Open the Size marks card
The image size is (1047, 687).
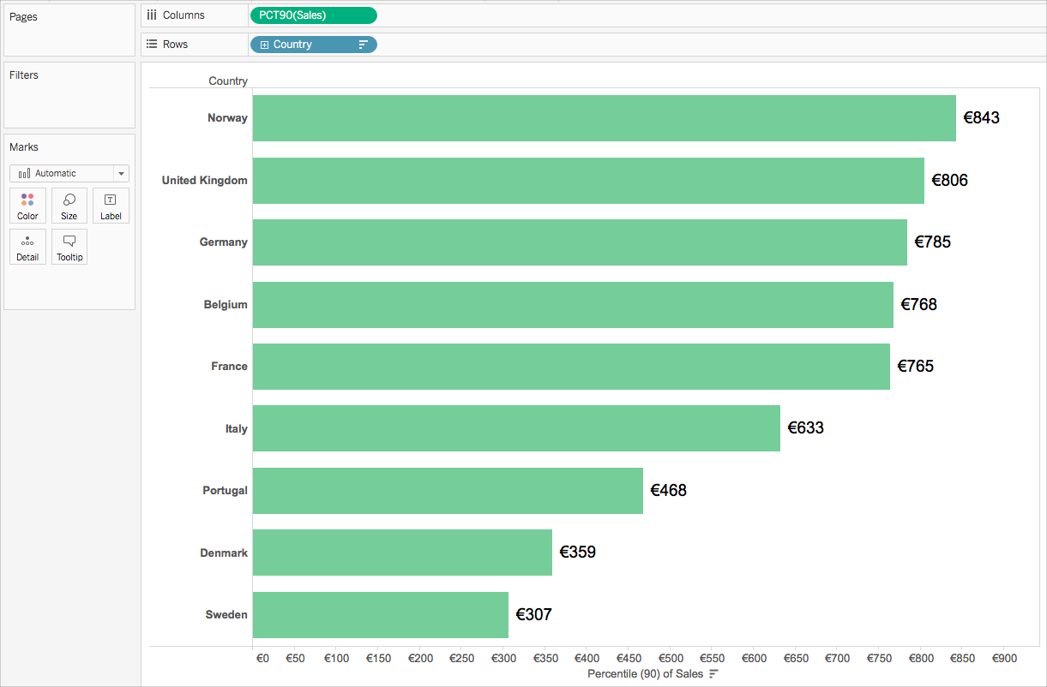tap(69, 206)
